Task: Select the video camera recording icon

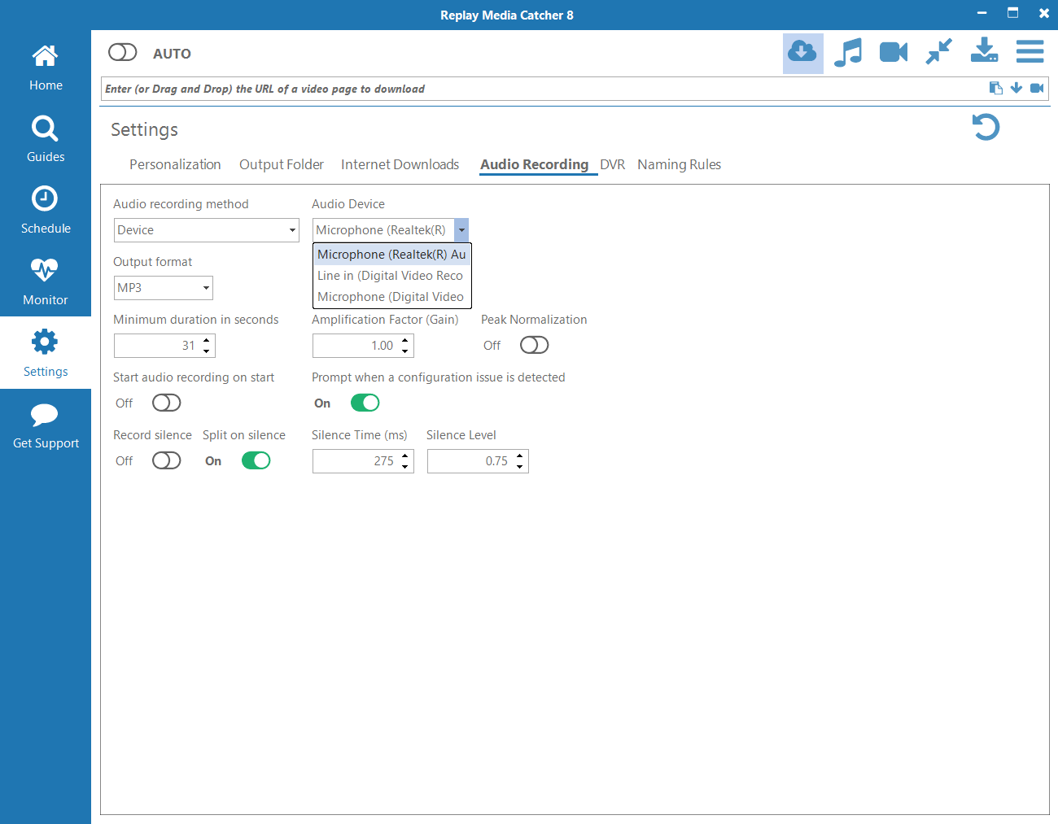Action: 894,53
